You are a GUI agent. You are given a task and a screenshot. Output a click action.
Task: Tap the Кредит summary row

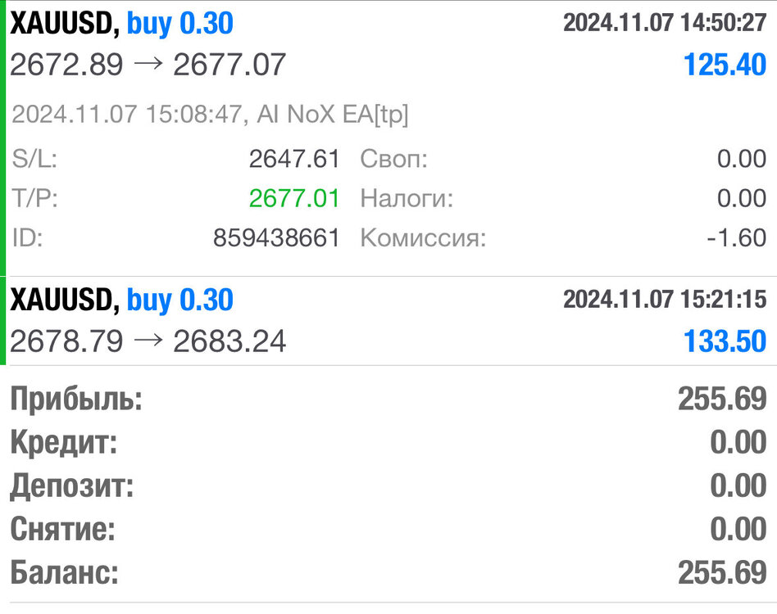(x=388, y=442)
